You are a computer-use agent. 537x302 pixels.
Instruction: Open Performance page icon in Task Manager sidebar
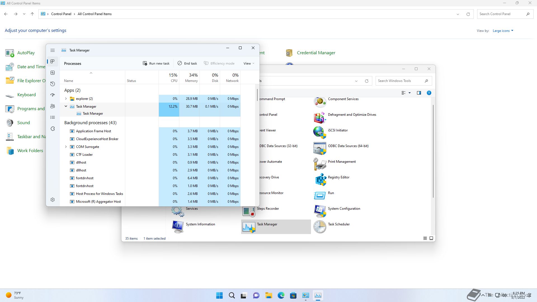click(x=53, y=73)
